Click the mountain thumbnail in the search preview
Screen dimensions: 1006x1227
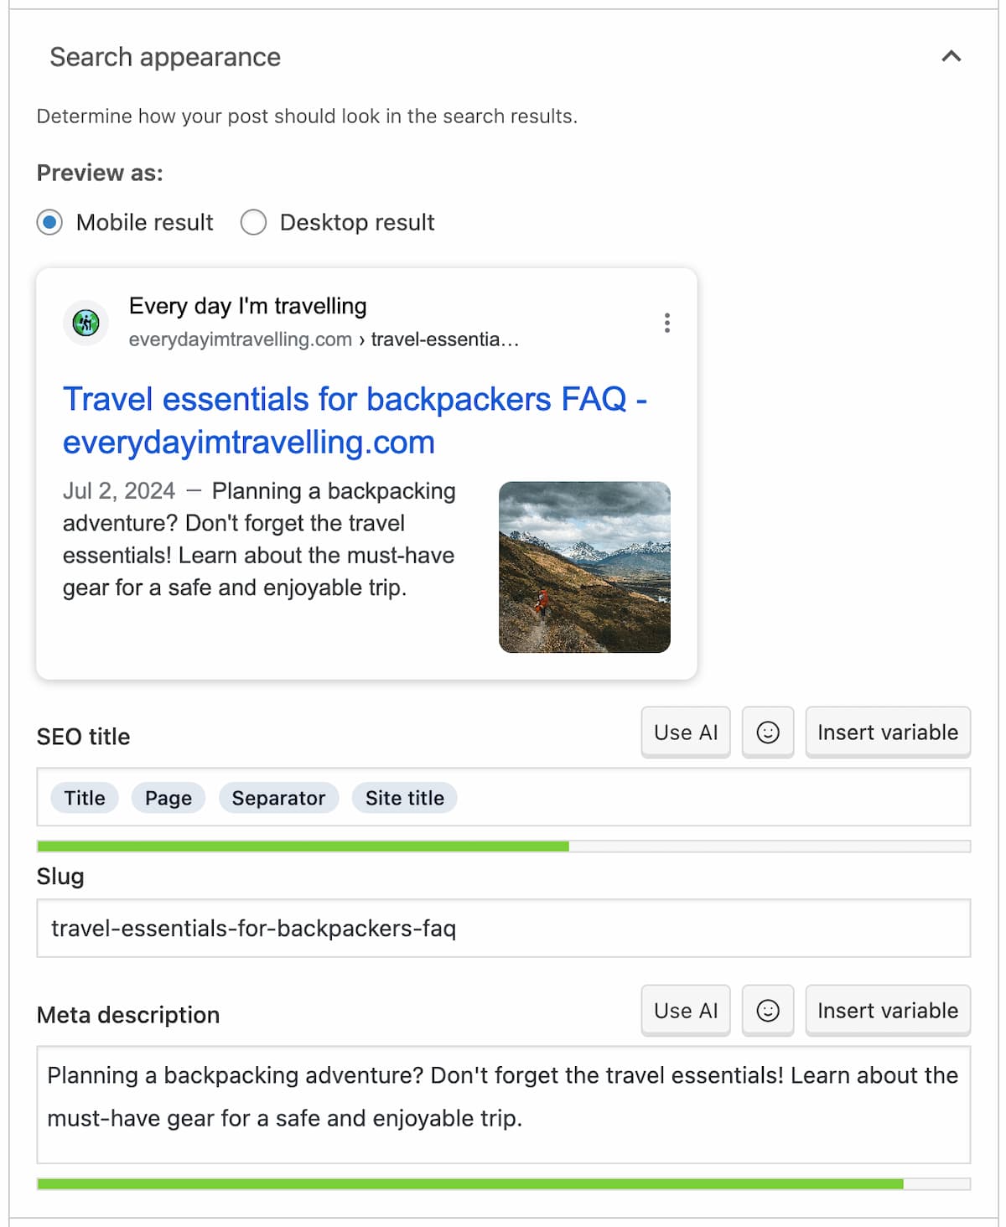(584, 565)
